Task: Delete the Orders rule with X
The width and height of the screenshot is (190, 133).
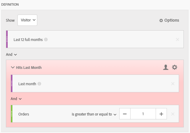Action: click(x=173, y=114)
